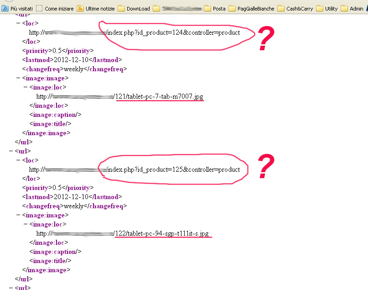Click closing </image:loc> tag below tab-m7007 image
Viewport: 368px width, 290px height.
coord(49,105)
